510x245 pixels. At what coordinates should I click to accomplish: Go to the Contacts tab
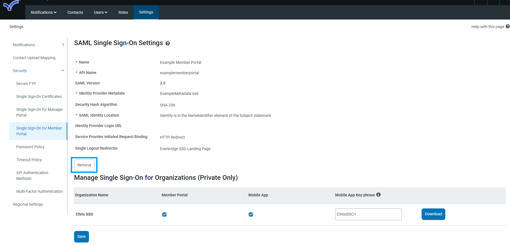coord(75,12)
